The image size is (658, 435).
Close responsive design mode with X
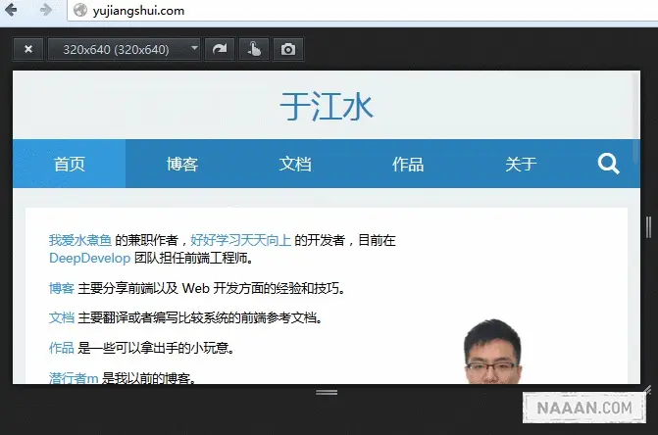pyautogui.click(x=28, y=49)
